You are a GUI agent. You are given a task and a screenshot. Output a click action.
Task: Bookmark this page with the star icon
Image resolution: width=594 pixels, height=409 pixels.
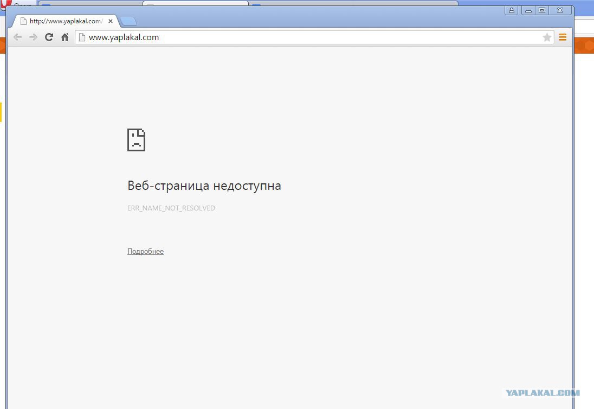pyautogui.click(x=547, y=37)
